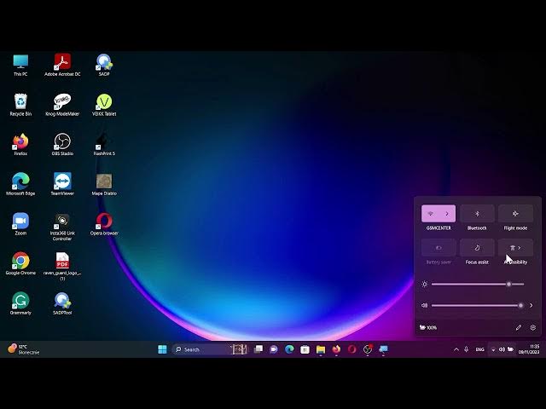Open Accessibility quick settings tile
546x409 pixels.
tap(515, 248)
